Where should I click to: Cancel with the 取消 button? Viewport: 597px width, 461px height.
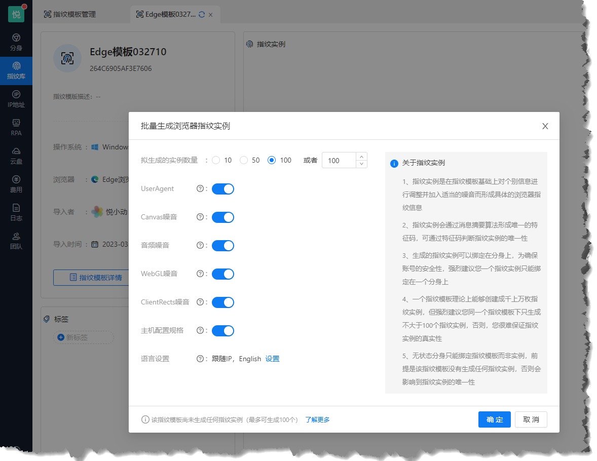point(531,419)
